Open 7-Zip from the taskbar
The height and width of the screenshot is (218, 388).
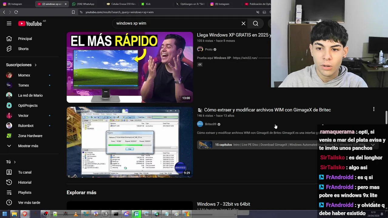pos(105,214)
